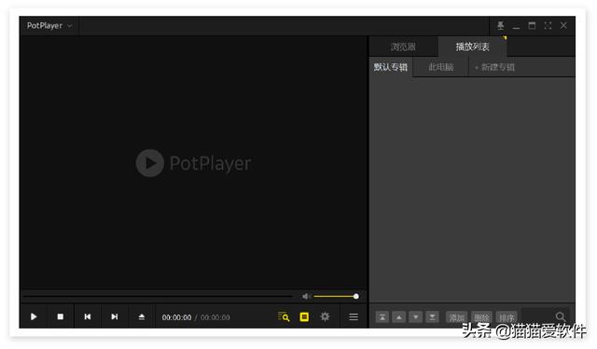Switch to the 播放列表 tab
Image resolution: width=597 pixels, height=349 pixels.
click(473, 47)
